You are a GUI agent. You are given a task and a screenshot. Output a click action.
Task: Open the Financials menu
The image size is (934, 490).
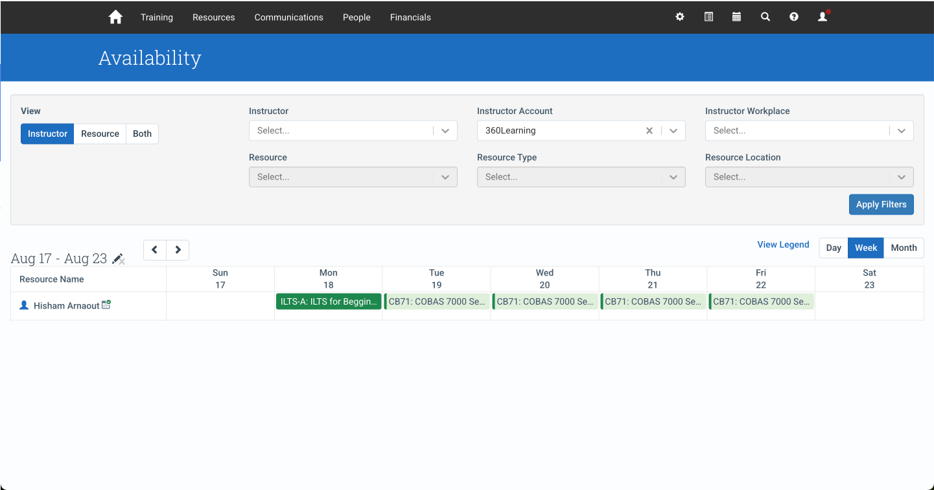(410, 17)
